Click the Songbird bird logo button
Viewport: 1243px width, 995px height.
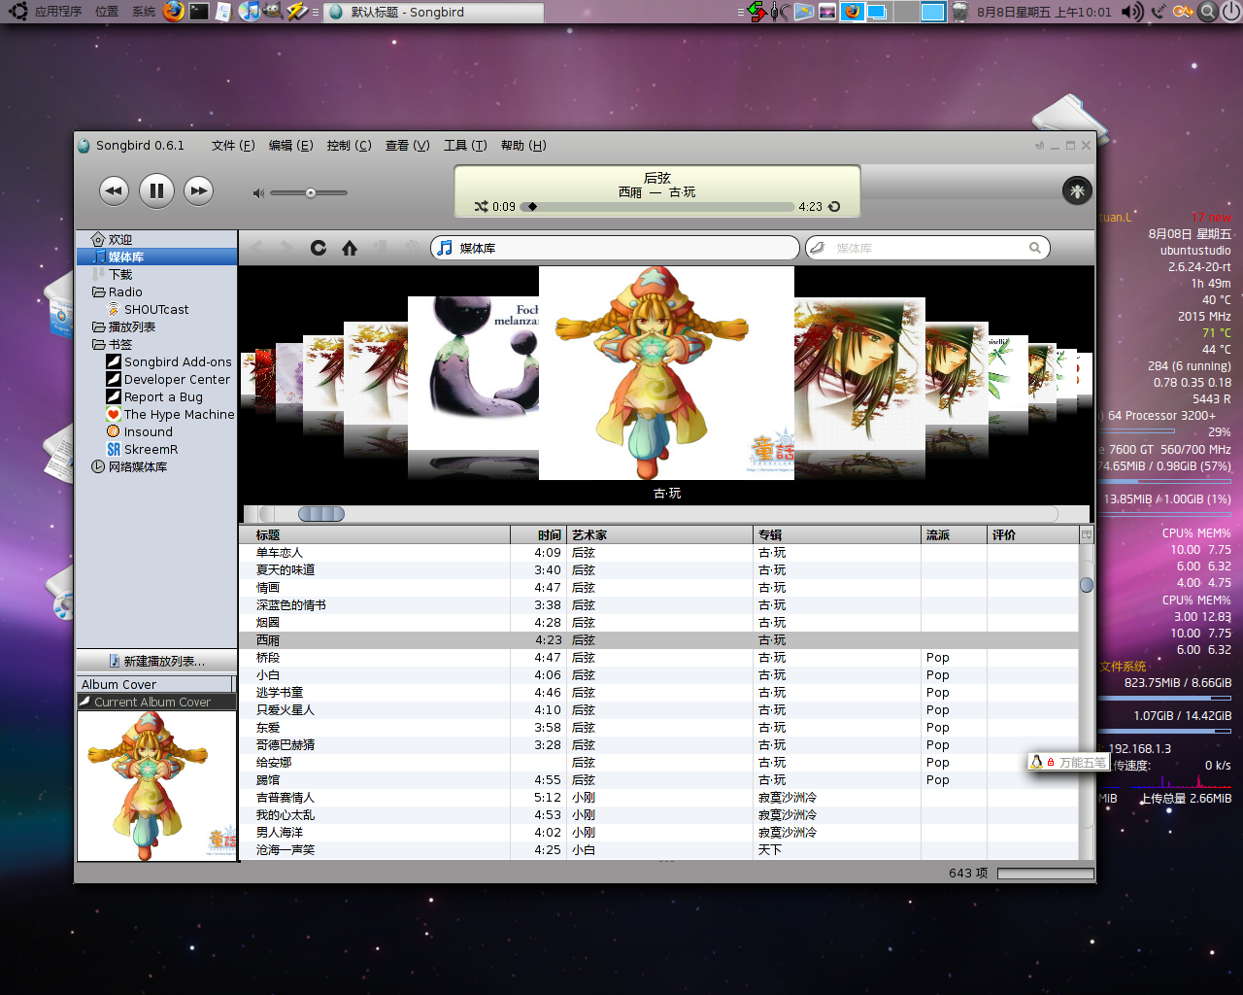[x=1077, y=191]
